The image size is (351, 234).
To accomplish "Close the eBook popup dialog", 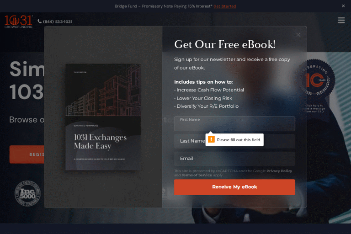I will point(298,35).
